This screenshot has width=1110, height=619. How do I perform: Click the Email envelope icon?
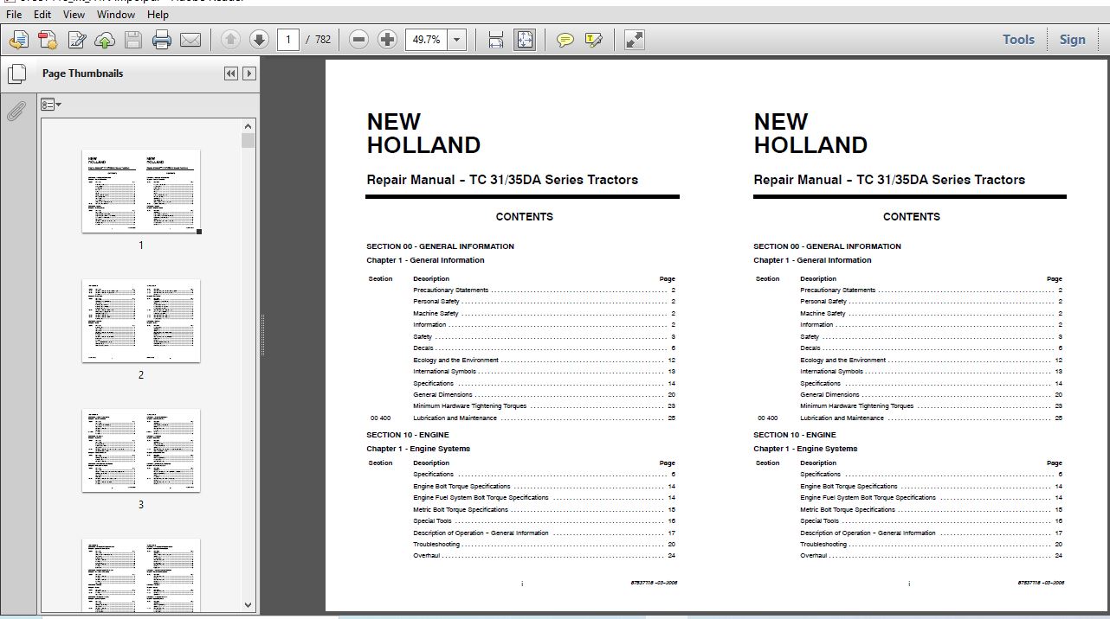(190, 40)
